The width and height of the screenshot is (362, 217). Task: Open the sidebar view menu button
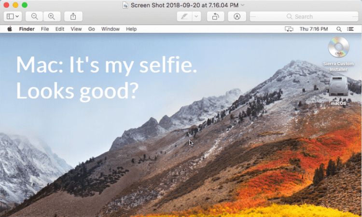tap(13, 16)
